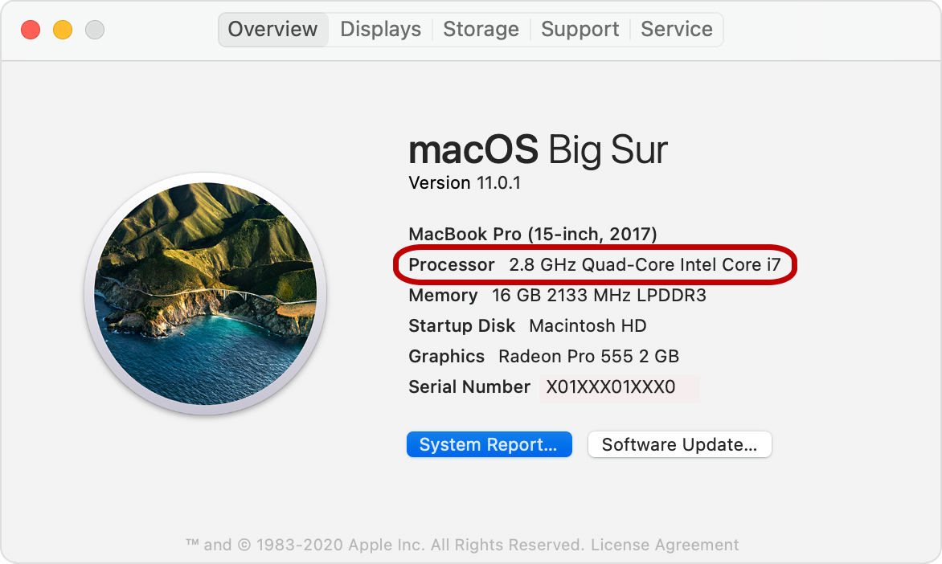The height and width of the screenshot is (564, 942).
Task: Open the System Report button
Action: pos(489,444)
